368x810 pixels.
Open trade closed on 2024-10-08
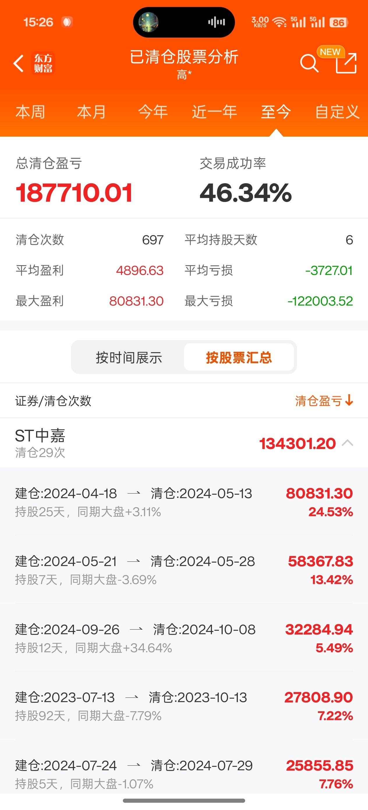[184, 638]
